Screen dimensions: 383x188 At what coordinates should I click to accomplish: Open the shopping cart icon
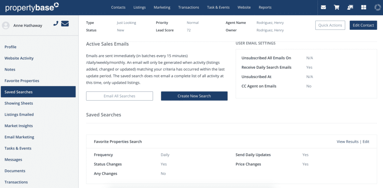[337, 7]
